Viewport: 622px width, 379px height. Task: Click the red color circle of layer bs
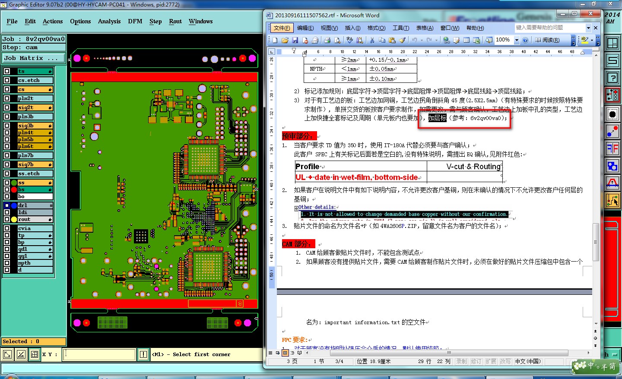[14, 189]
